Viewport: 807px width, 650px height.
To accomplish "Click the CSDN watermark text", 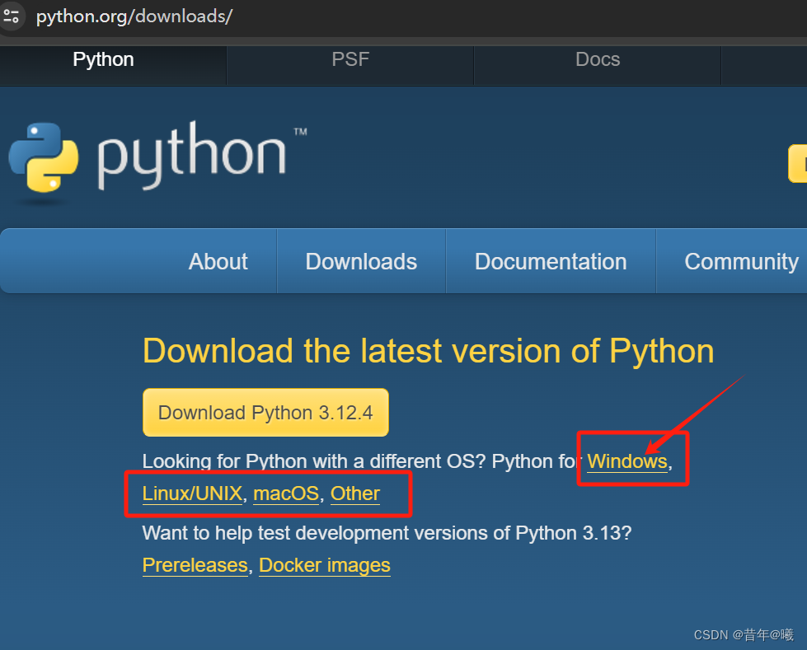I will 743,635.
